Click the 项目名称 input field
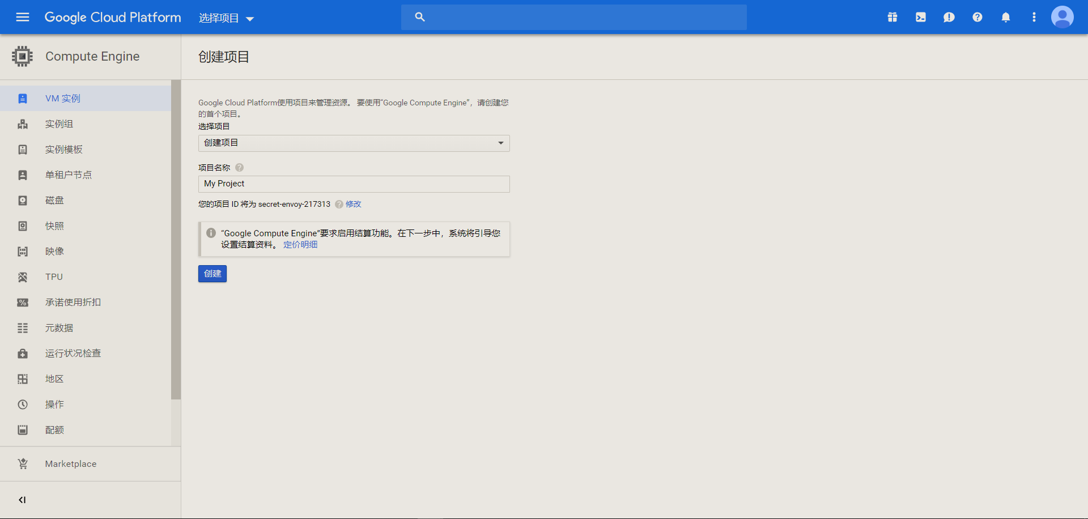The width and height of the screenshot is (1088, 519). pyautogui.click(x=354, y=184)
